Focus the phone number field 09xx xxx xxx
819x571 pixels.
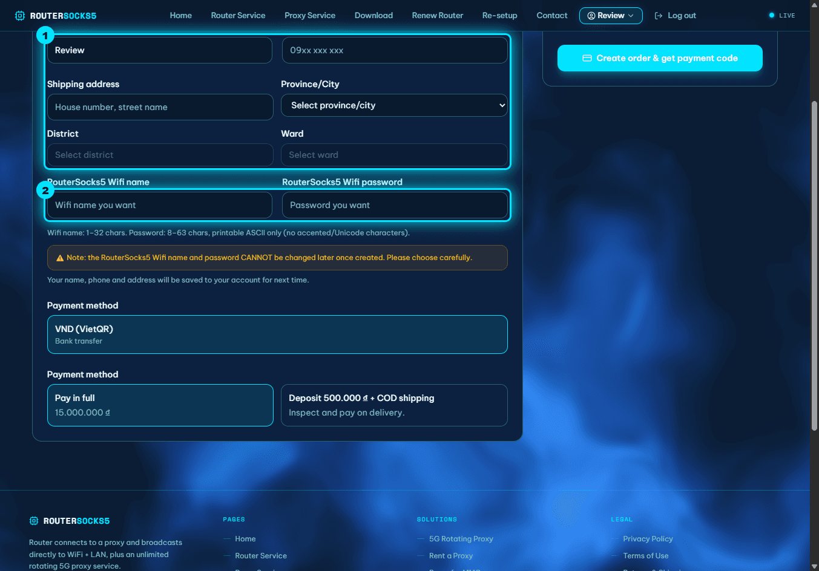[395, 50]
